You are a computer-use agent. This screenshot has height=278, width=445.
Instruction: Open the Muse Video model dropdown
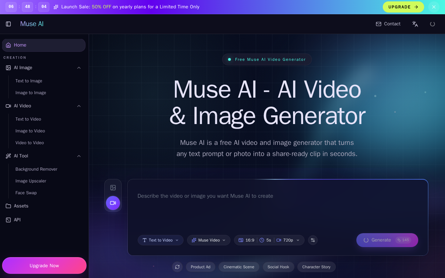click(x=209, y=240)
